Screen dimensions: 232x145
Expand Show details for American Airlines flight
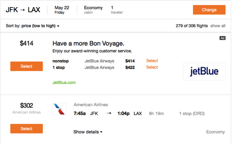[x=88, y=132]
